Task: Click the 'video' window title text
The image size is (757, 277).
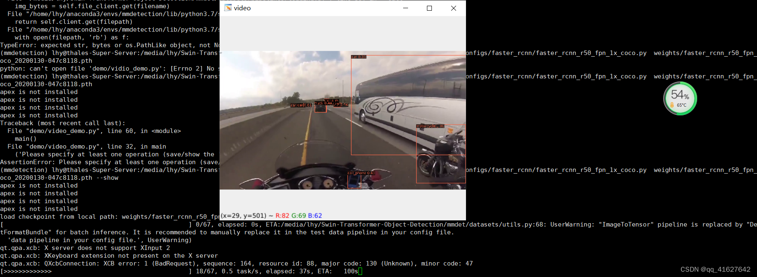Action: click(242, 8)
